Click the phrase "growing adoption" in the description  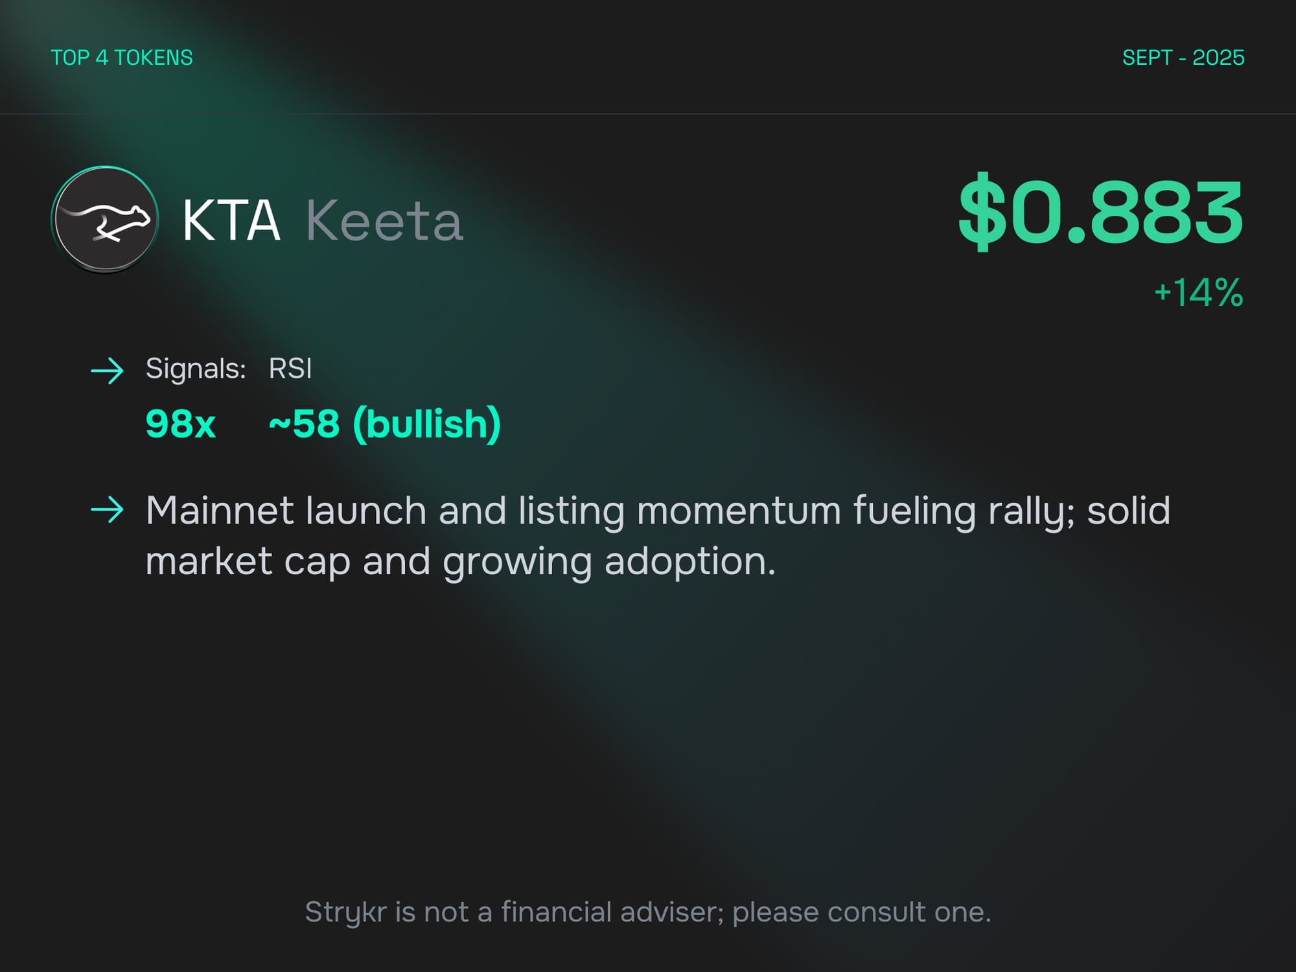coord(609,561)
